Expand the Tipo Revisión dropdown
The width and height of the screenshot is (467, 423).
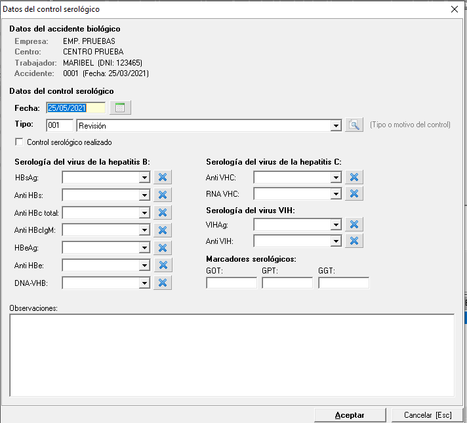(336, 125)
